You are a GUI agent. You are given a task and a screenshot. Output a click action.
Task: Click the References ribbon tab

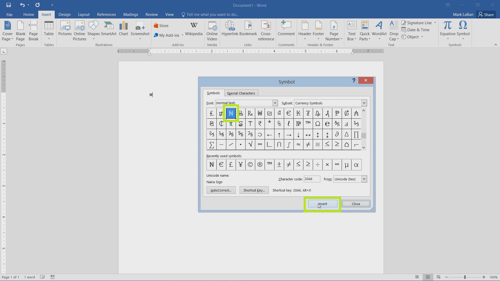pos(106,14)
